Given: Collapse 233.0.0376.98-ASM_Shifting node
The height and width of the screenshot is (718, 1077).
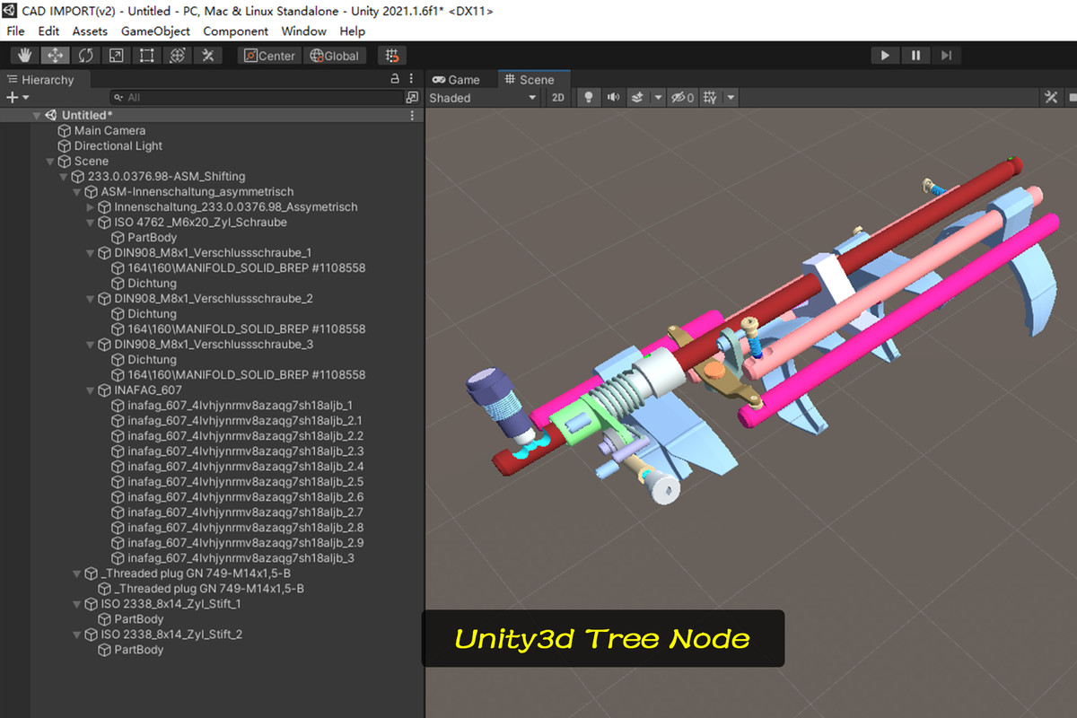Looking at the screenshot, I should click(64, 177).
